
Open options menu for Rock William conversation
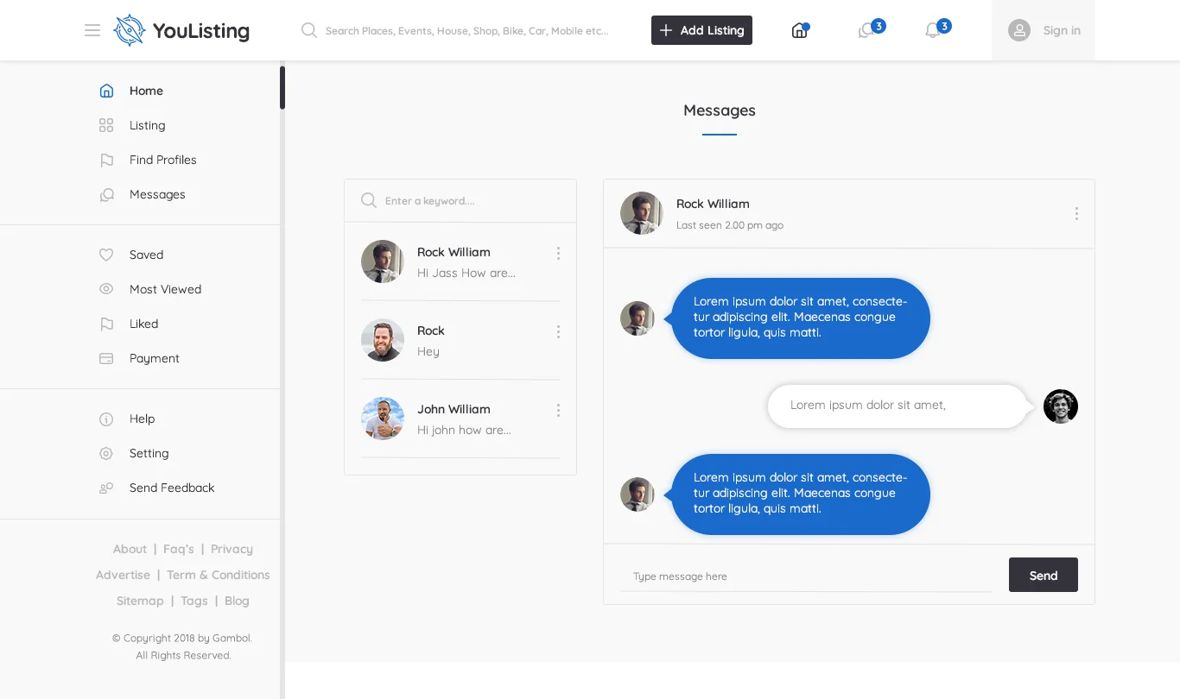(x=558, y=253)
